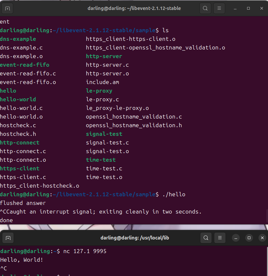This screenshot has width=268, height=276.
Task: Open the new-tab dropdown in the top terminal
Action: coord(7,8)
